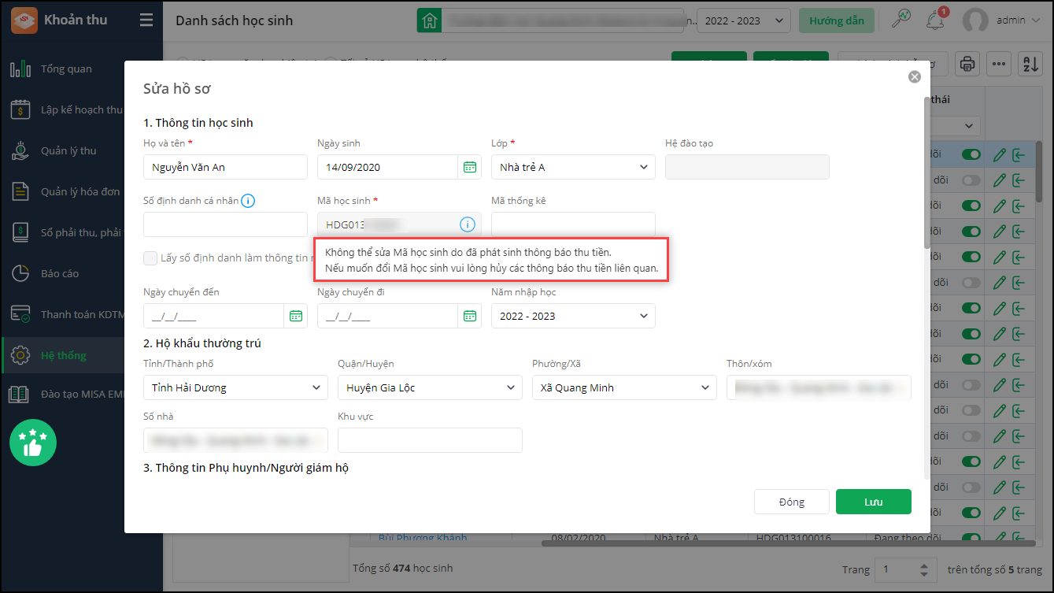1054x593 pixels.
Task: Click the transfer-out icon on Bùi Phương Khánh row
Action: 1019,539
